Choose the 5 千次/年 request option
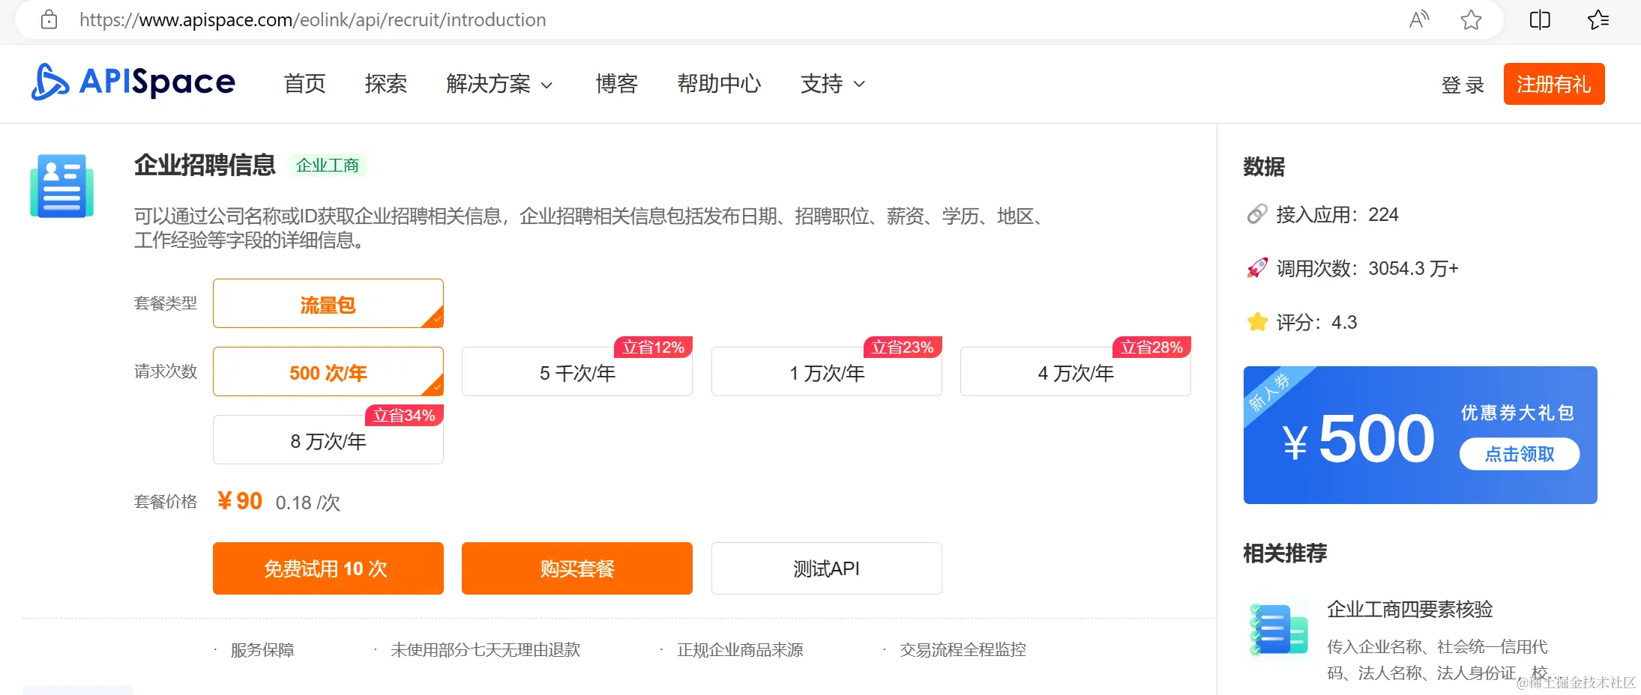 pos(577,371)
